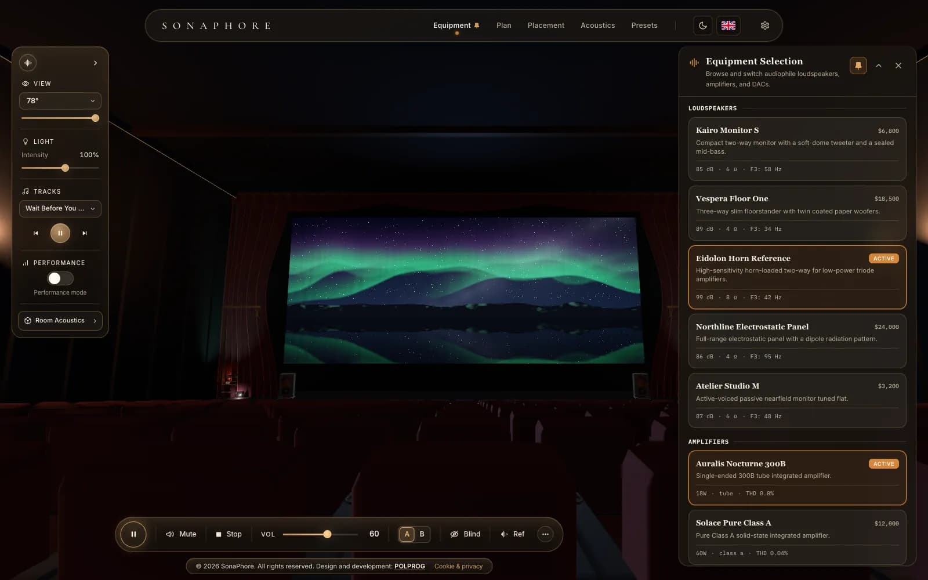Viewport: 928px width, 580px height.
Task: Click the SONAPHORE logo
Action: pyautogui.click(x=216, y=26)
